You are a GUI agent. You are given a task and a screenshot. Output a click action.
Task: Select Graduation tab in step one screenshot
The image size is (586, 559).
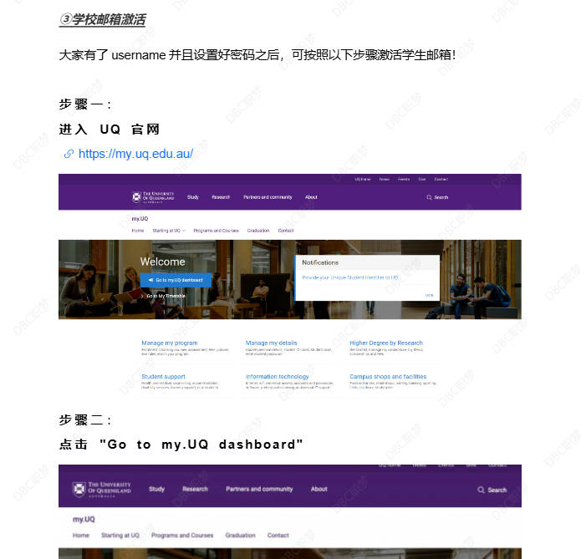pos(258,231)
